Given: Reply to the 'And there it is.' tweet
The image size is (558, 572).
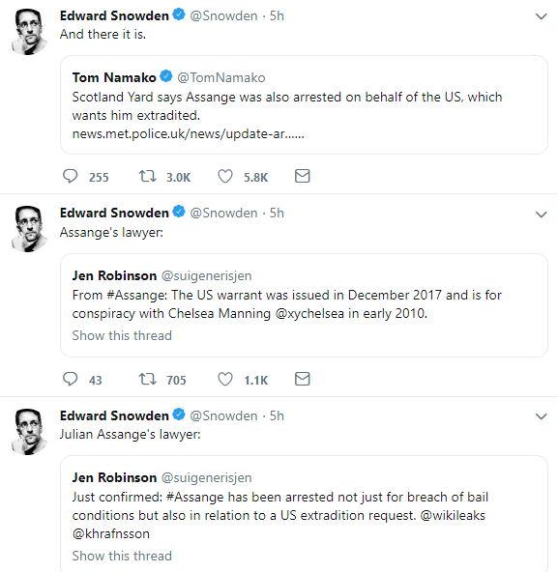Looking at the screenshot, I should (71, 176).
